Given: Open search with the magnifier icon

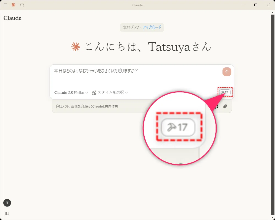Looking at the screenshot, I should 22,5.
